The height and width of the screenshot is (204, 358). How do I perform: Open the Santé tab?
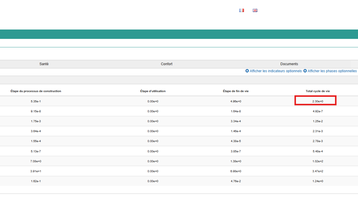[x=44, y=64]
